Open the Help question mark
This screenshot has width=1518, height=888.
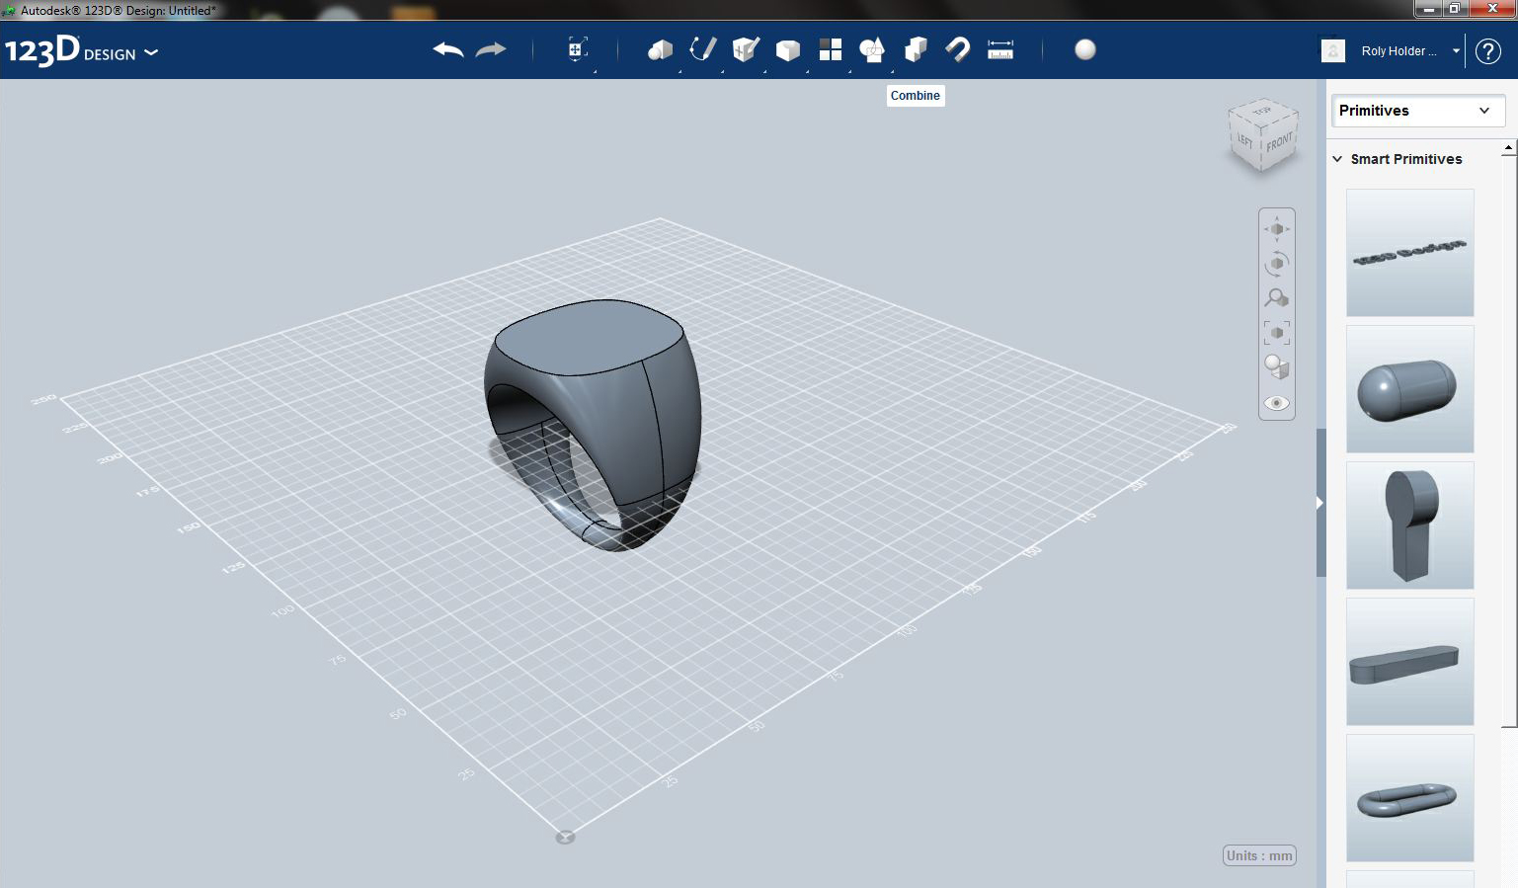tap(1488, 51)
